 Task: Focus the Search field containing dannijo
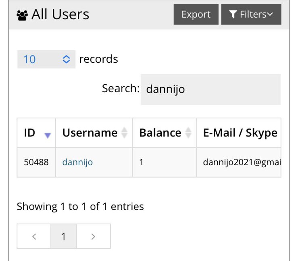210,89
